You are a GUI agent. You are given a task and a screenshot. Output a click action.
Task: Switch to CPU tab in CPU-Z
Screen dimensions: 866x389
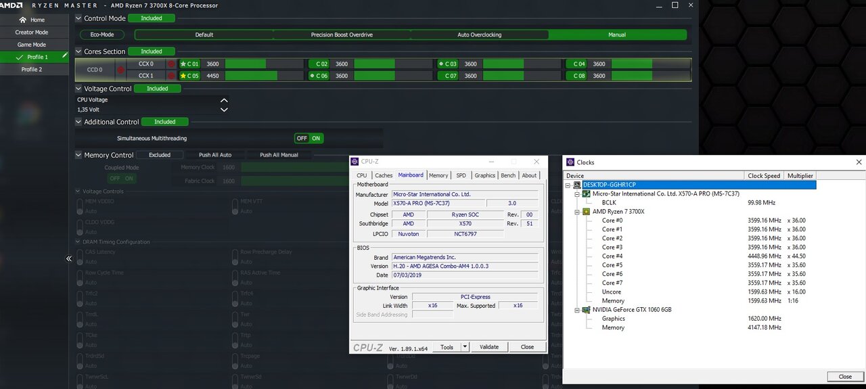362,175
